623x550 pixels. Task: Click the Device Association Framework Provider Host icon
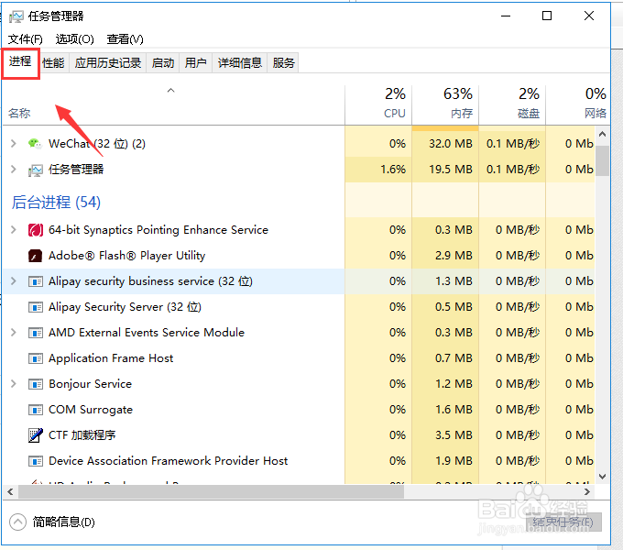[x=36, y=461]
